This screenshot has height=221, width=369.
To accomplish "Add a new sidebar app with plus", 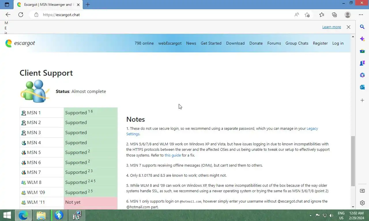I will click(x=362, y=100).
